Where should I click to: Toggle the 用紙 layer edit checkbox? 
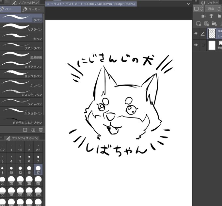click(x=203, y=45)
